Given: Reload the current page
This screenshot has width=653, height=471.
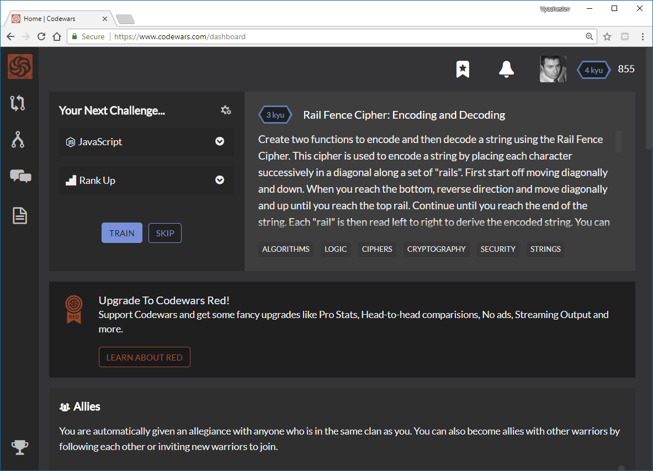Looking at the screenshot, I should tap(41, 36).
